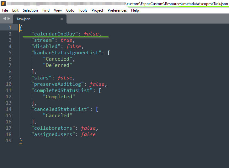Open the View menu
Image resolution: width=229 pixels, height=168 pixels.
tap(58, 10)
